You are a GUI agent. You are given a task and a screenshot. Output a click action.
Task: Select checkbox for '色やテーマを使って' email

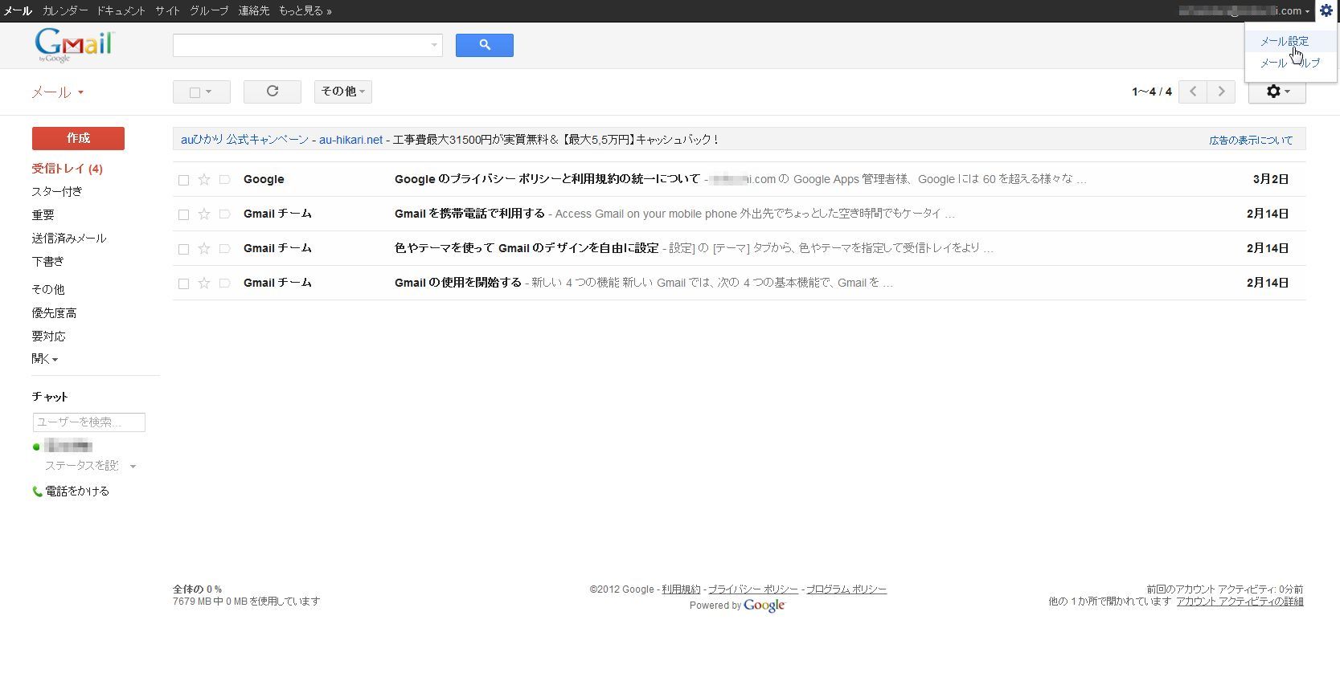183,249
